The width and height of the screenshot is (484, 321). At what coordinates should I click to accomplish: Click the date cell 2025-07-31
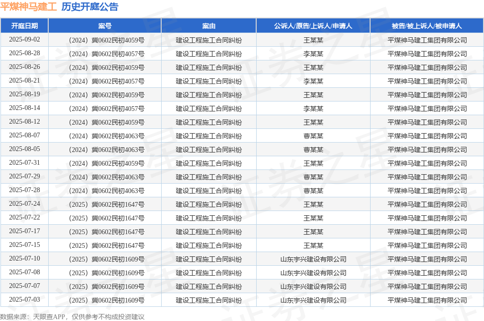point(25,162)
